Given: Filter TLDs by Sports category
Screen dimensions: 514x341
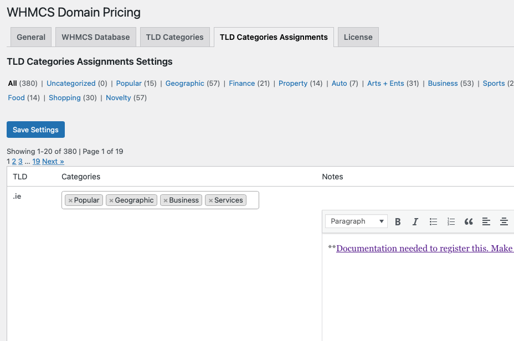Looking at the screenshot, I should point(494,84).
